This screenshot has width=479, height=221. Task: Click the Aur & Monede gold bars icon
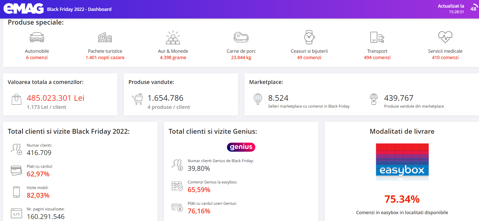(x=173, y=37)
